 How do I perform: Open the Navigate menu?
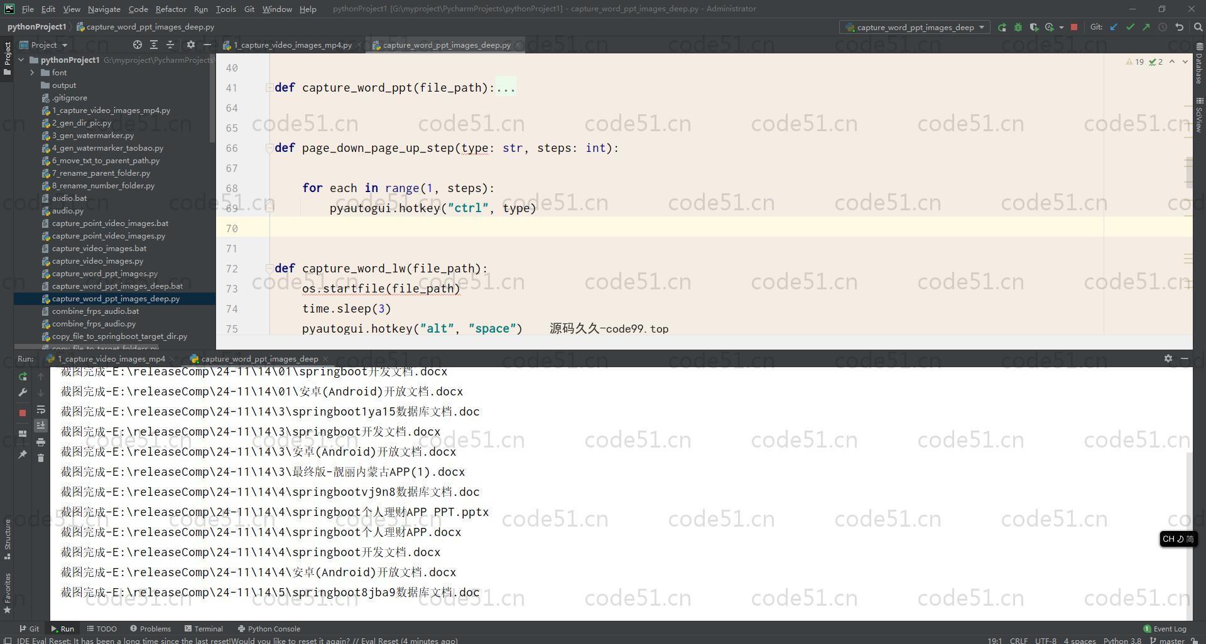point(104,9)
